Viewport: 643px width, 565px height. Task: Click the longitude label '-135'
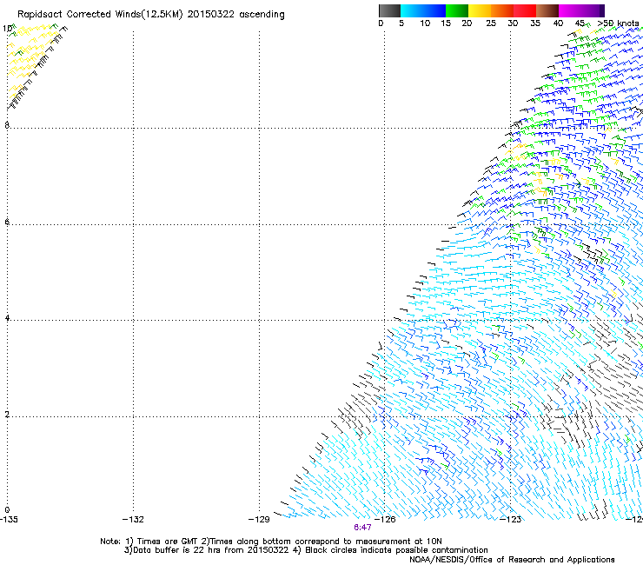(9, 520)
